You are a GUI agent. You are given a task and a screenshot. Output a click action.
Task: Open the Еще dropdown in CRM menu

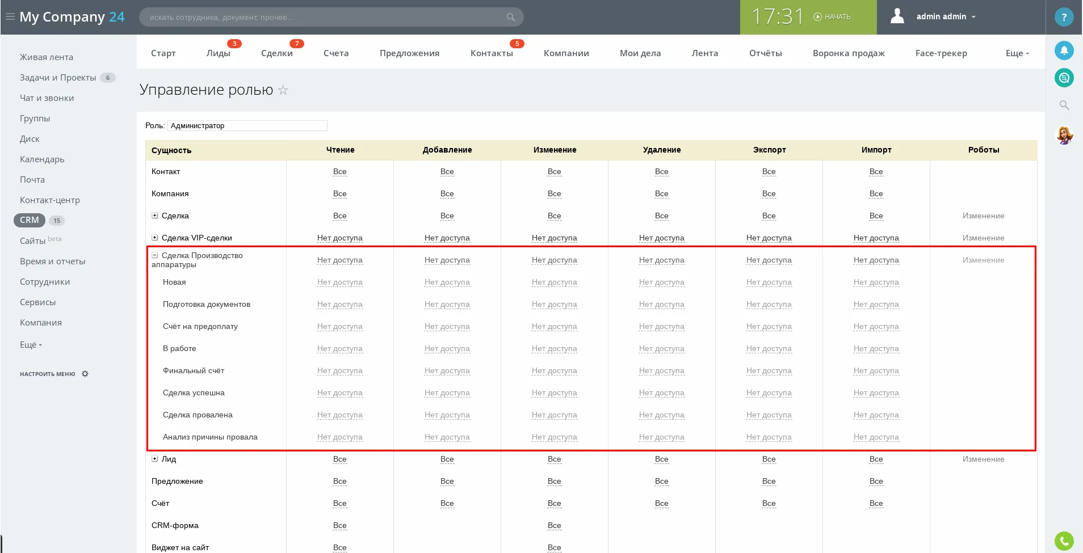point(1017,53)
